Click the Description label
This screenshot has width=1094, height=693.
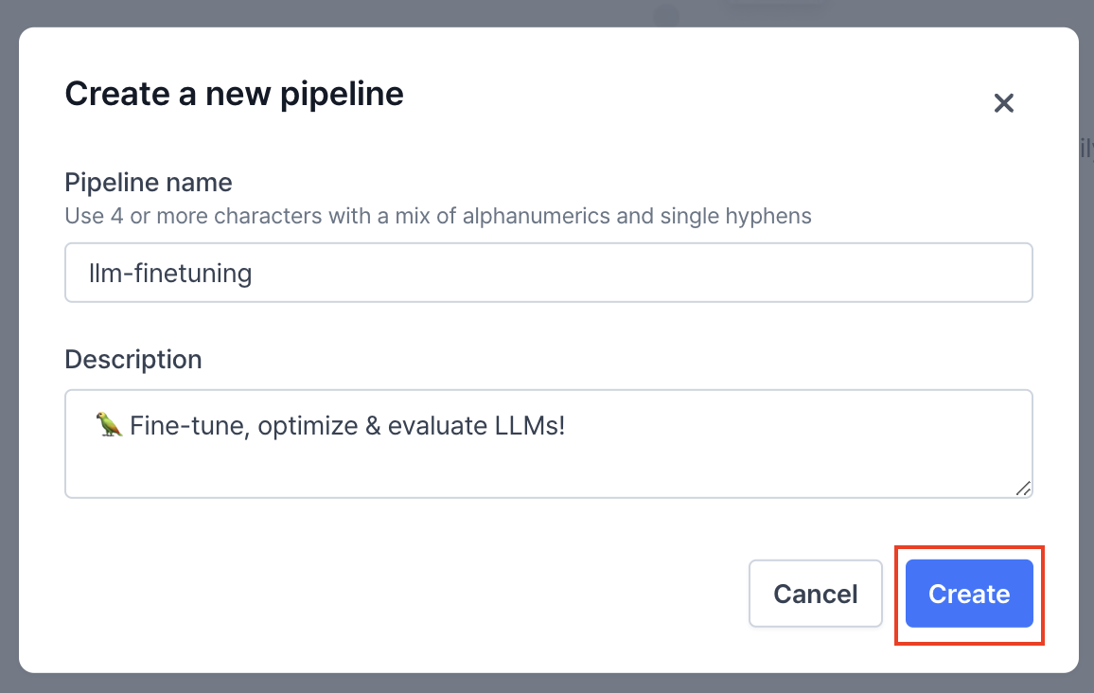[x=132, y=360]
